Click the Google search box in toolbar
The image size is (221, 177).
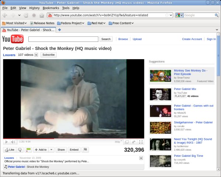click(x=199, y=15)
